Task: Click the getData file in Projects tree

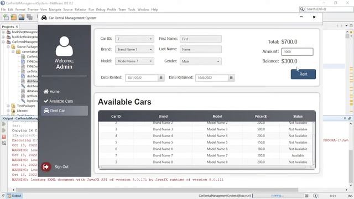Action: 29,96
